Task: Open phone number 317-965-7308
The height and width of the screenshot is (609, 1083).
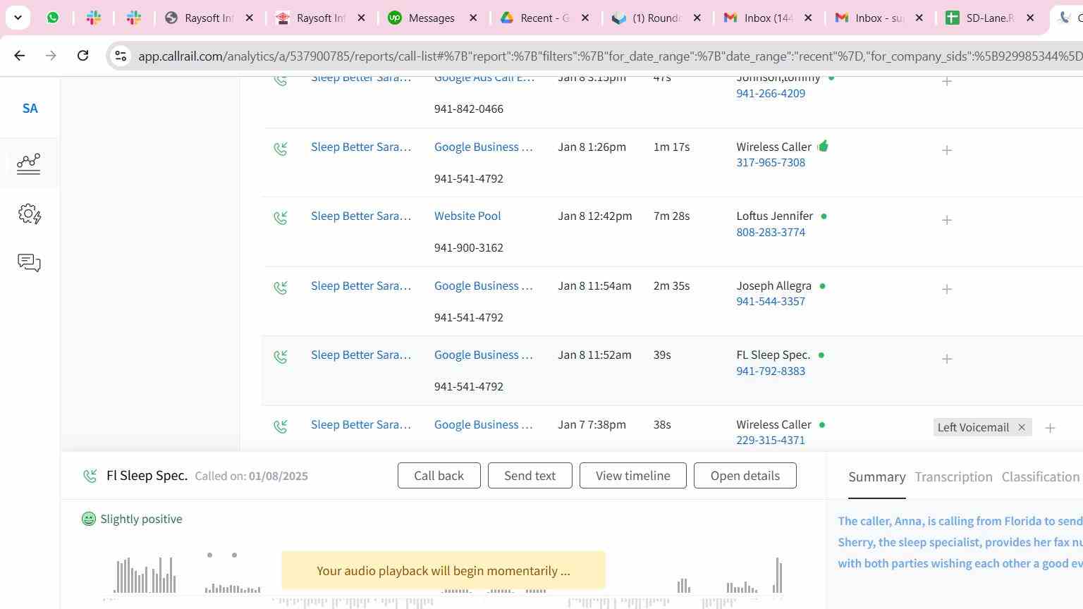Action: tap(771, 162)
